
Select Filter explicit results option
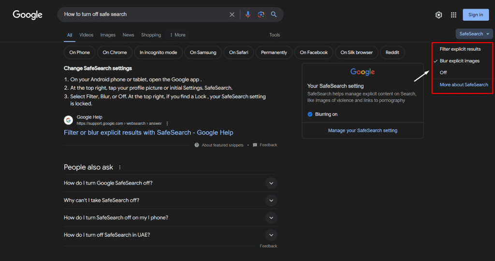pos(460,49)
